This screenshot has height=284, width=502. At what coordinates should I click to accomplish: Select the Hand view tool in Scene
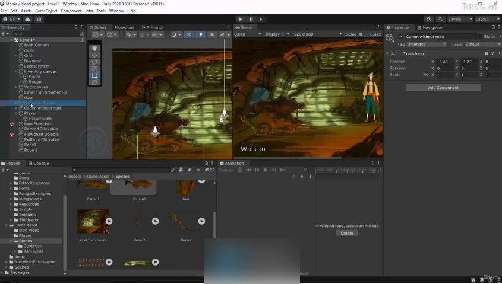[x=94, y=48]
